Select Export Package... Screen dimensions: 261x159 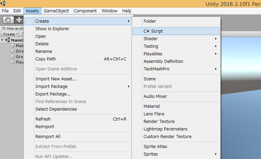(78, 94)
